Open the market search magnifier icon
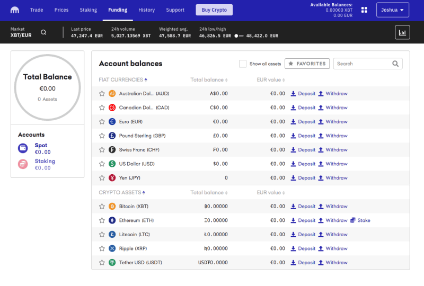The image size is (424, 286). pyautogui.click(x=43, y=32)
